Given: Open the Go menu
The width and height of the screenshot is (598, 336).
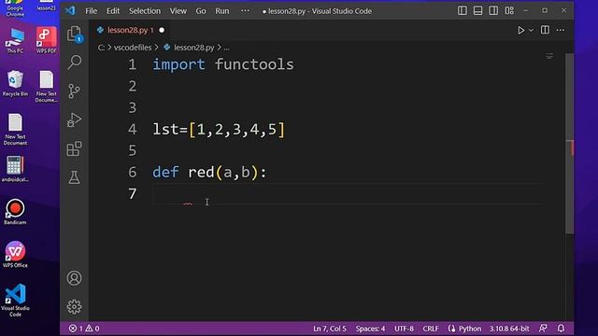Looking at the screenshot, I should click(x=201, y=11).
